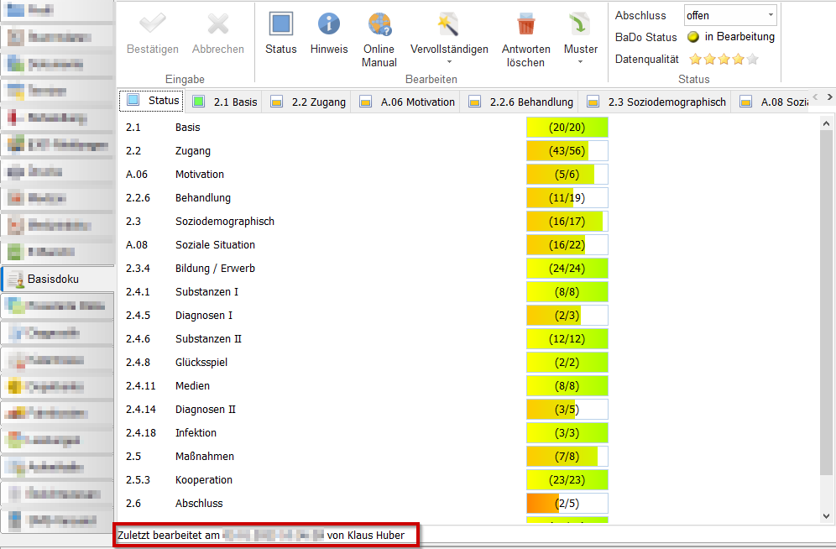Click the Abschluss progress bar (2/5)
The height and width of the screenshot is (549, 836).
point(567,504)
